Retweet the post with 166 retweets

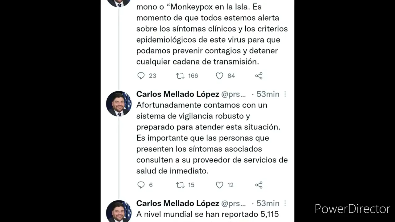(x=180, y=76)
